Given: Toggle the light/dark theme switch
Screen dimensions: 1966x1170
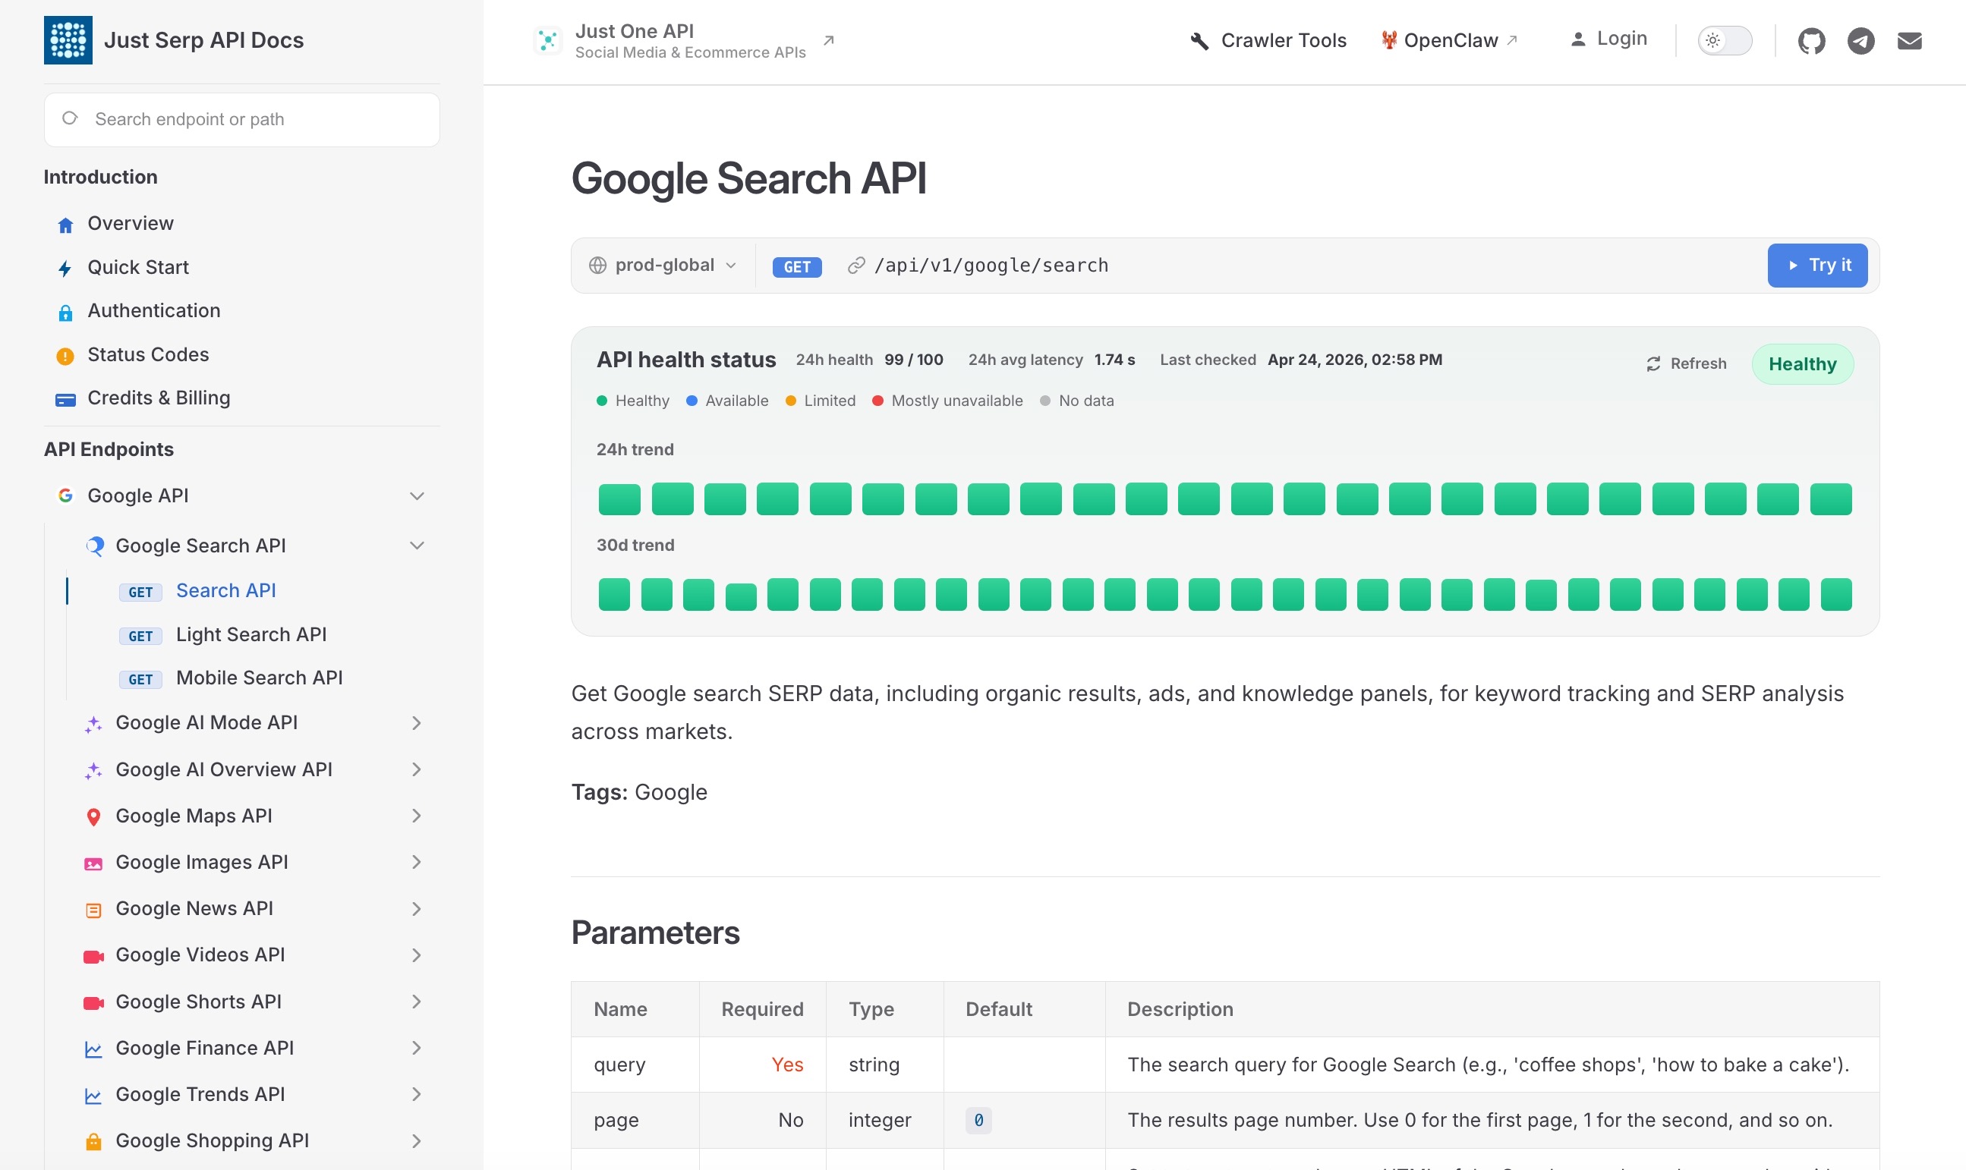Looking at the screenshot, I should point(1725,40).
